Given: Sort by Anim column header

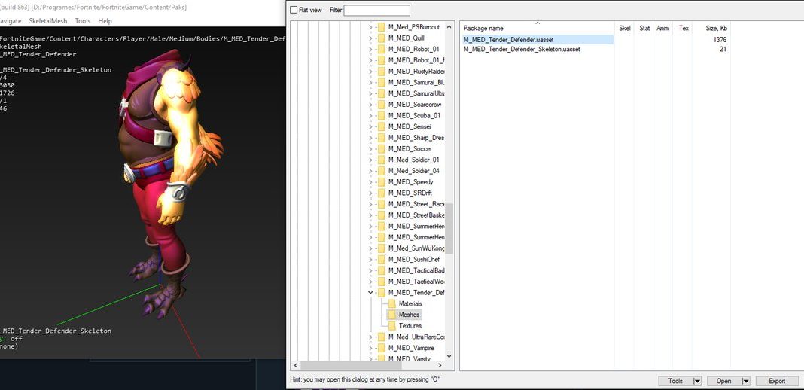Looking at the screenshot, I should (663, 28).
